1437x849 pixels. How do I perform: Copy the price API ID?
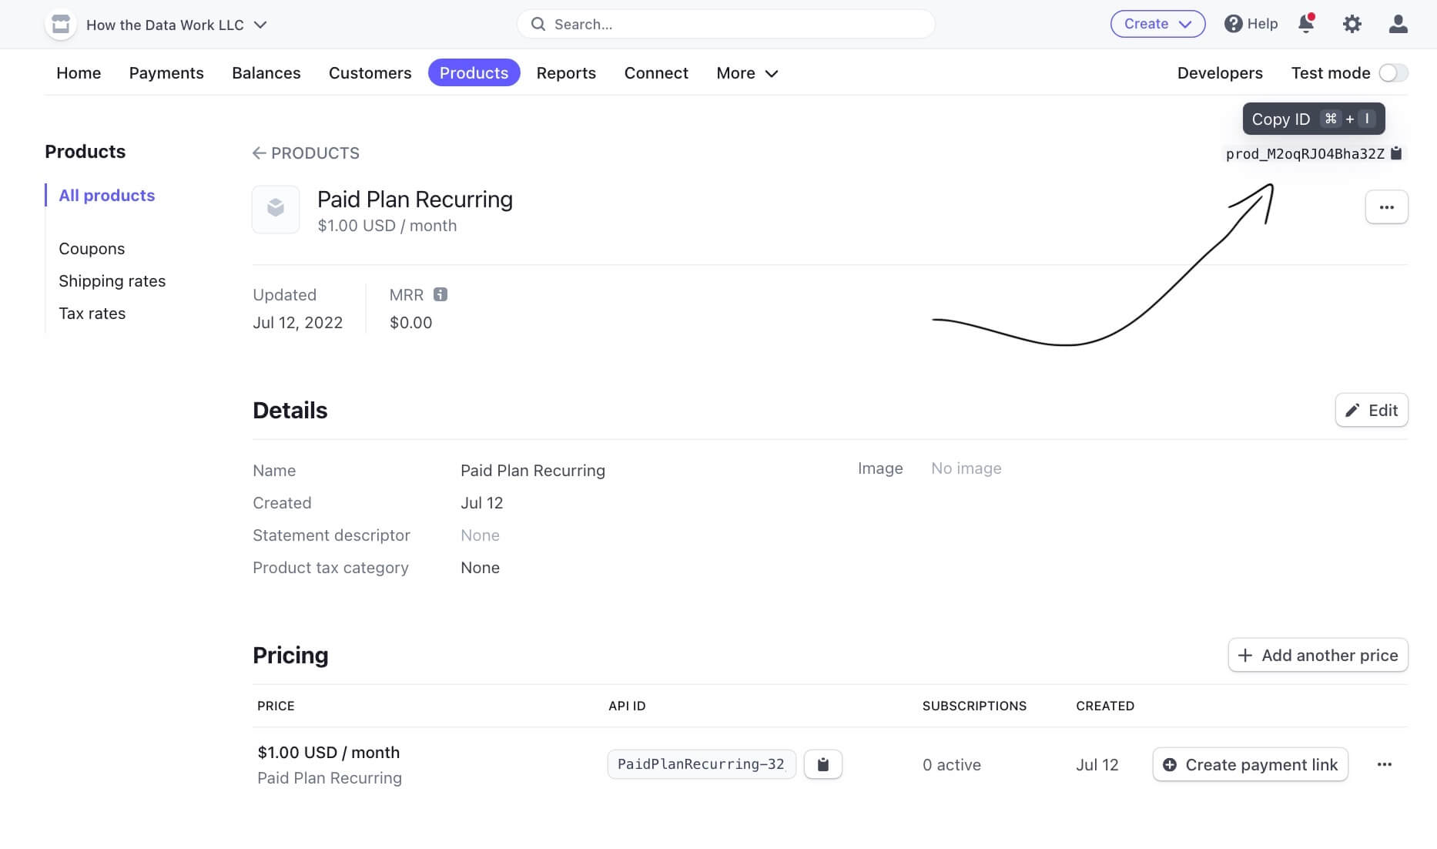point(822,764)
